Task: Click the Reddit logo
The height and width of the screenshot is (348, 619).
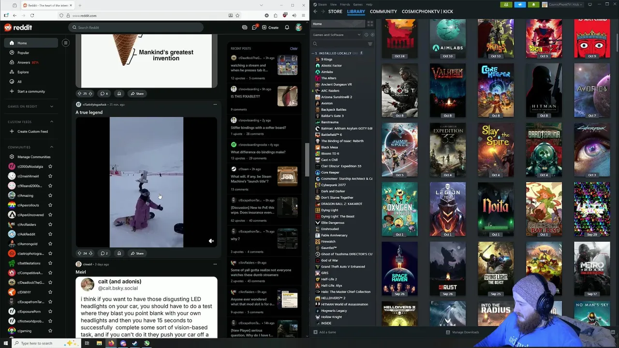Action: (x=18, y=28)
